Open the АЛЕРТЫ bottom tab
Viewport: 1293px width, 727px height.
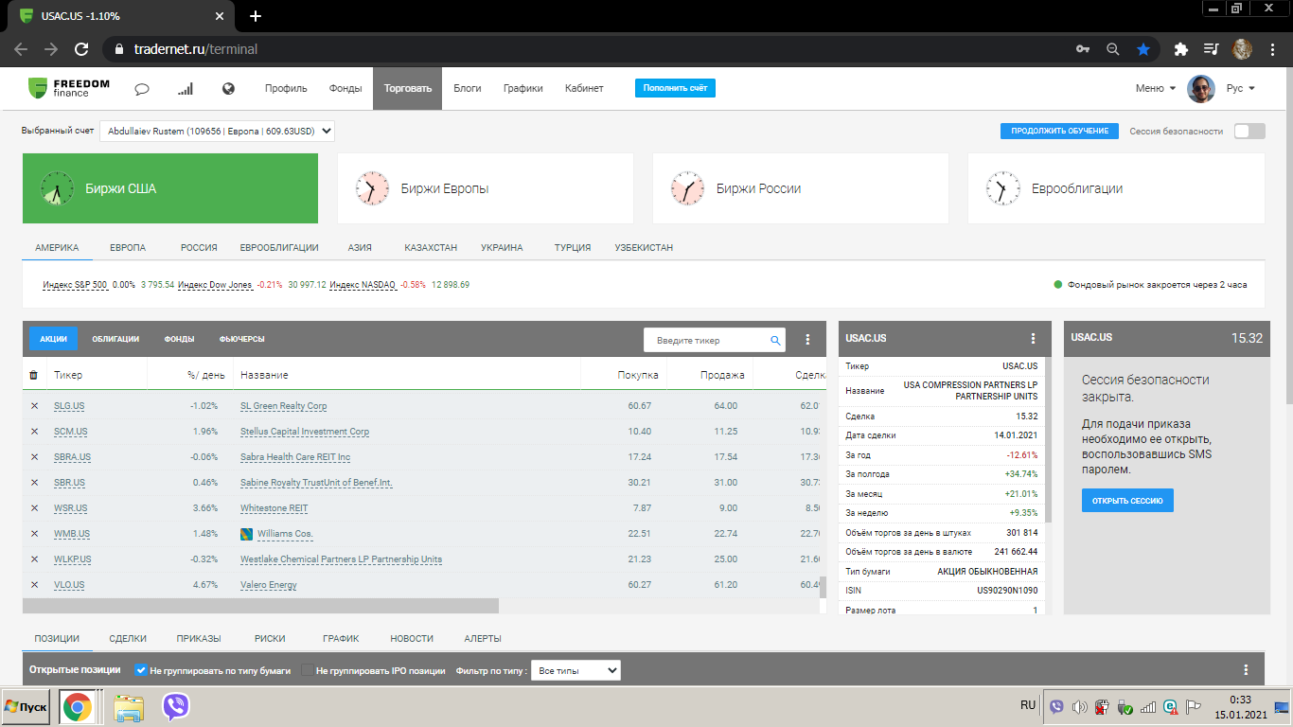pos(483,638)
